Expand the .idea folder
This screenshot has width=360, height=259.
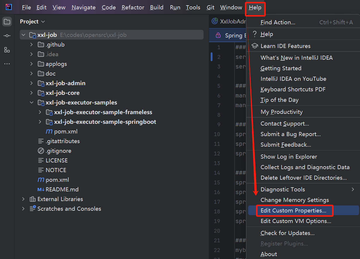point(32,54)
